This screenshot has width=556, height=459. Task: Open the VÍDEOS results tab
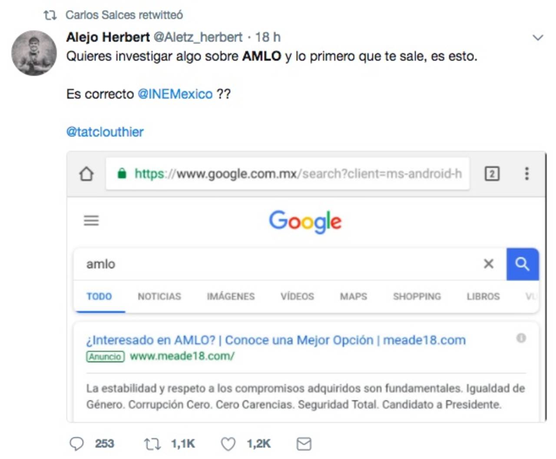click(297, 297)
